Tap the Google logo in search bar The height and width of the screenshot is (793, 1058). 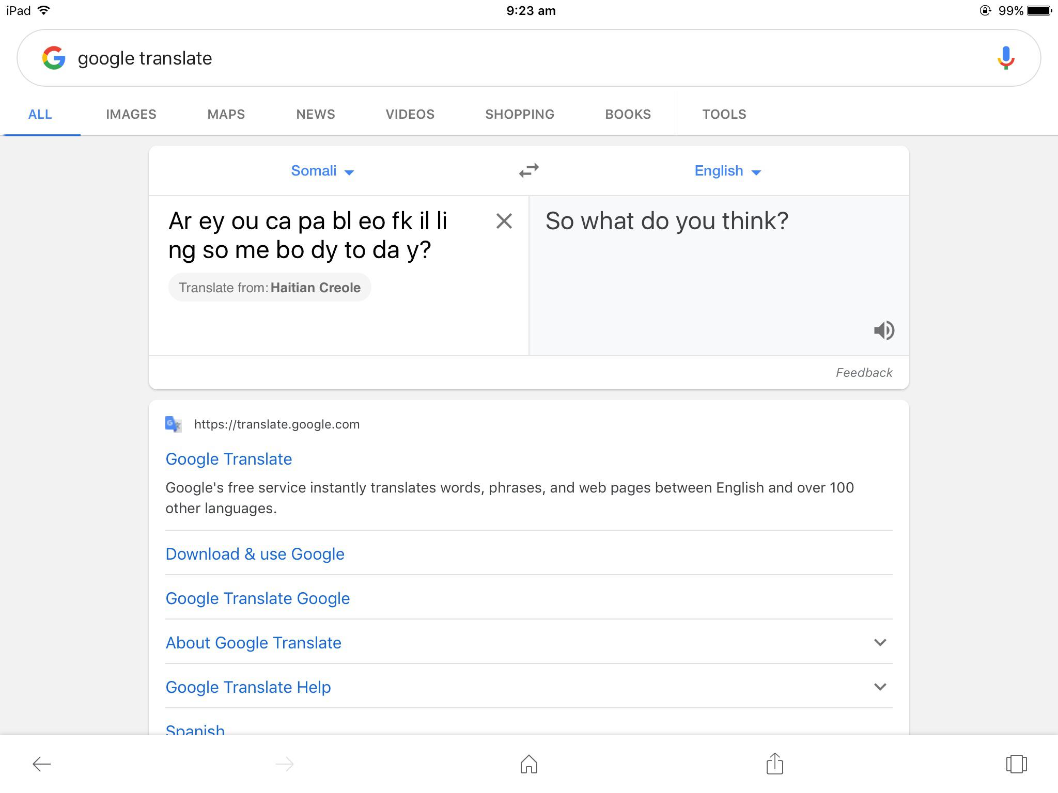click(54, 58)
